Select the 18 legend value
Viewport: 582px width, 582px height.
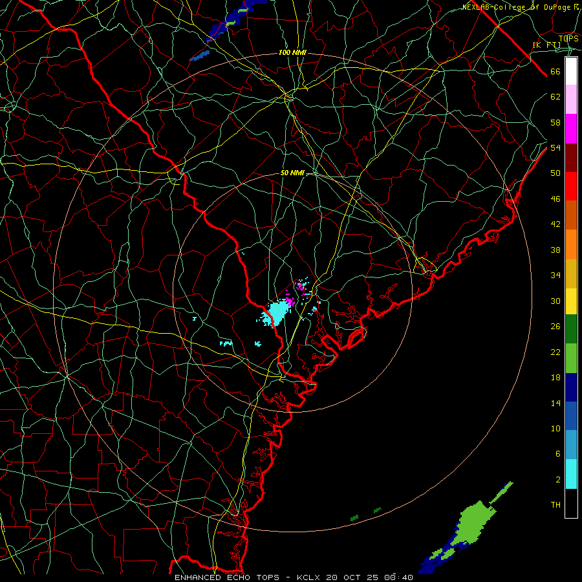point(555,378)
